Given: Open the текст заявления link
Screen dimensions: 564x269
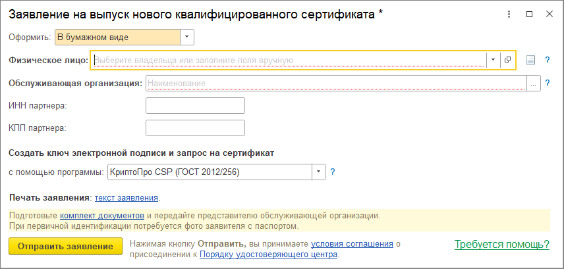Looking at the screenshot, I should [127, 197].
